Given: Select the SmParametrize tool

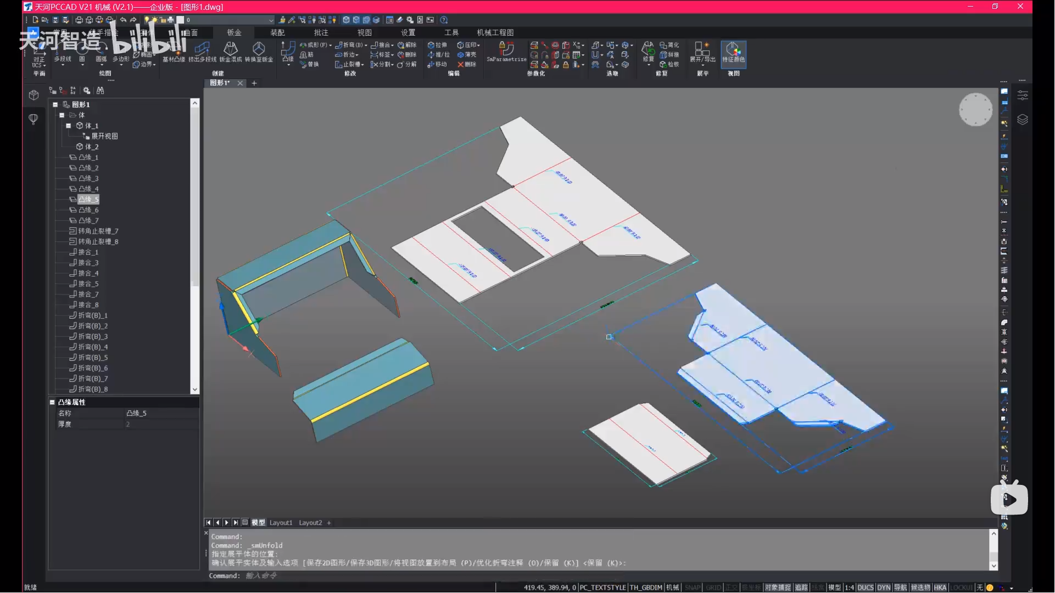Looking at the screenshot, I should (506, 53).
